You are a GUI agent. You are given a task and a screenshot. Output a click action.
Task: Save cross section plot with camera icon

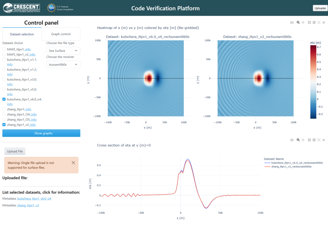coord(292,140)
